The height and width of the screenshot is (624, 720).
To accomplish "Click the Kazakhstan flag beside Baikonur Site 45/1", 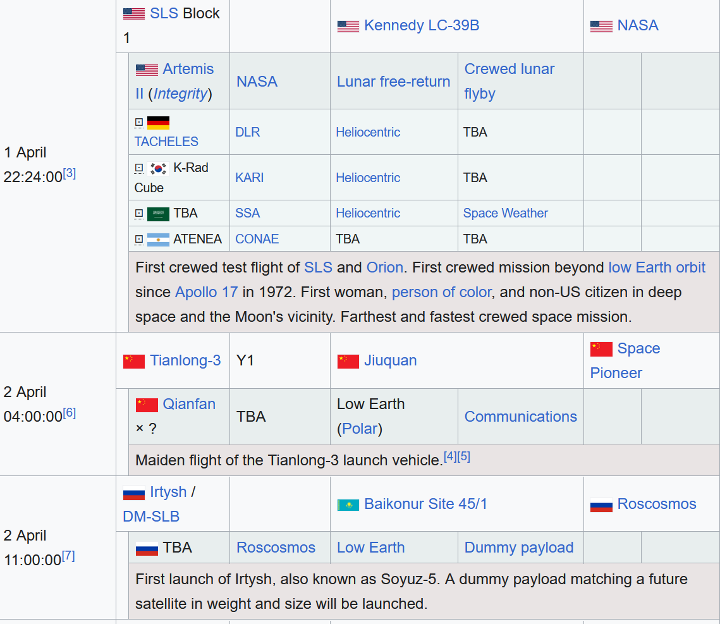I will (x=348, y=505).
